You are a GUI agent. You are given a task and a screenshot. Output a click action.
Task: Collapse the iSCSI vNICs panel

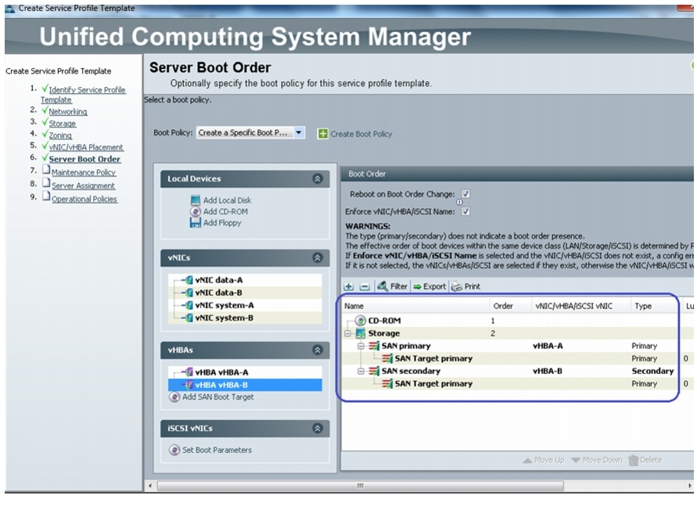click(x=318, y=429)
